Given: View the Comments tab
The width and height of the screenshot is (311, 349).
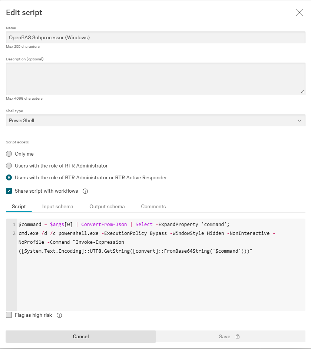Looking at the screenshot, I should pos(153,206).
